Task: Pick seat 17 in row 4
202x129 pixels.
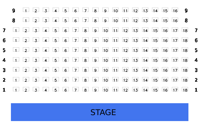Action: tap(175, 60)
